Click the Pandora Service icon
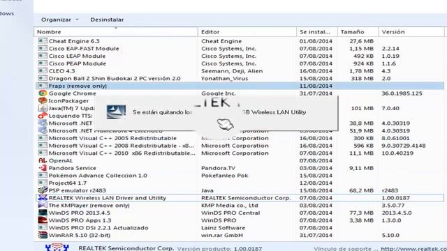The width and height of the screenshot is (447, 251). pos(43,168)
